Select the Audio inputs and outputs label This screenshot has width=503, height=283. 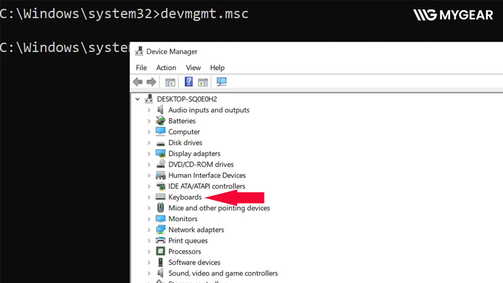pyautogui.click(x=209, y=110)
